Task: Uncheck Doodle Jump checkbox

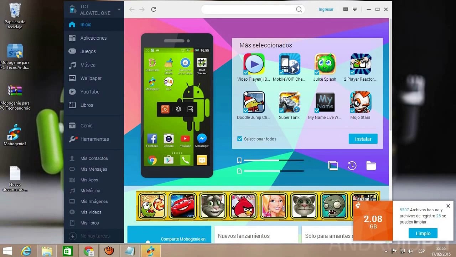Action: click(x=246, y=110)
